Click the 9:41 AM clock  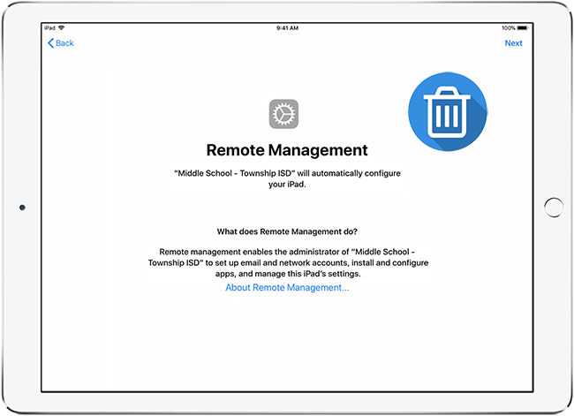coord(287,28)
